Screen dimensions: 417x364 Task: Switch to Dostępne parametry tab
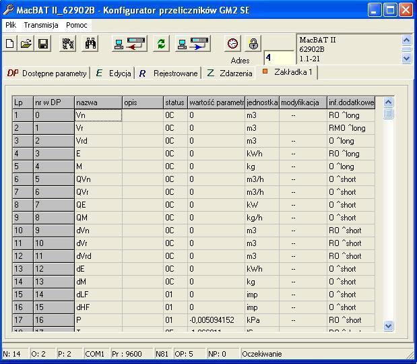[x=46, y=73]
